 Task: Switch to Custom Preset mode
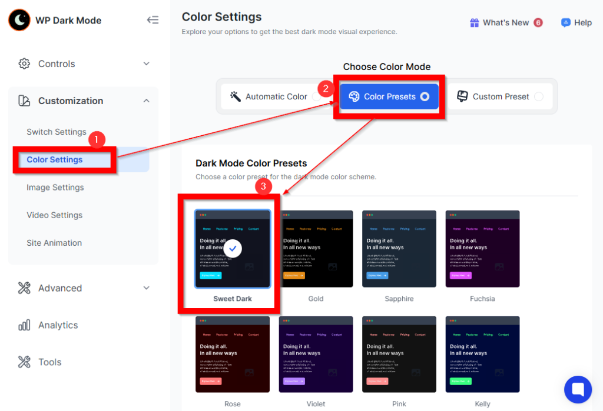(x=501, y=96)
